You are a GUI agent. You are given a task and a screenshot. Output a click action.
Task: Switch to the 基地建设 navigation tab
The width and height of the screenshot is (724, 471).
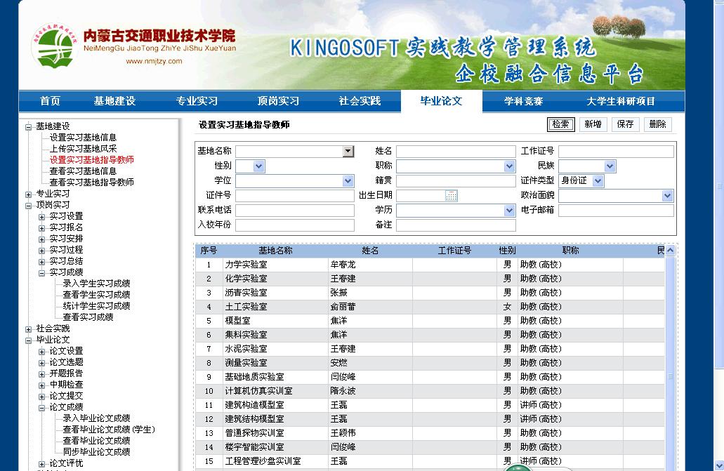pyautogui.click(x=114, y=101)
